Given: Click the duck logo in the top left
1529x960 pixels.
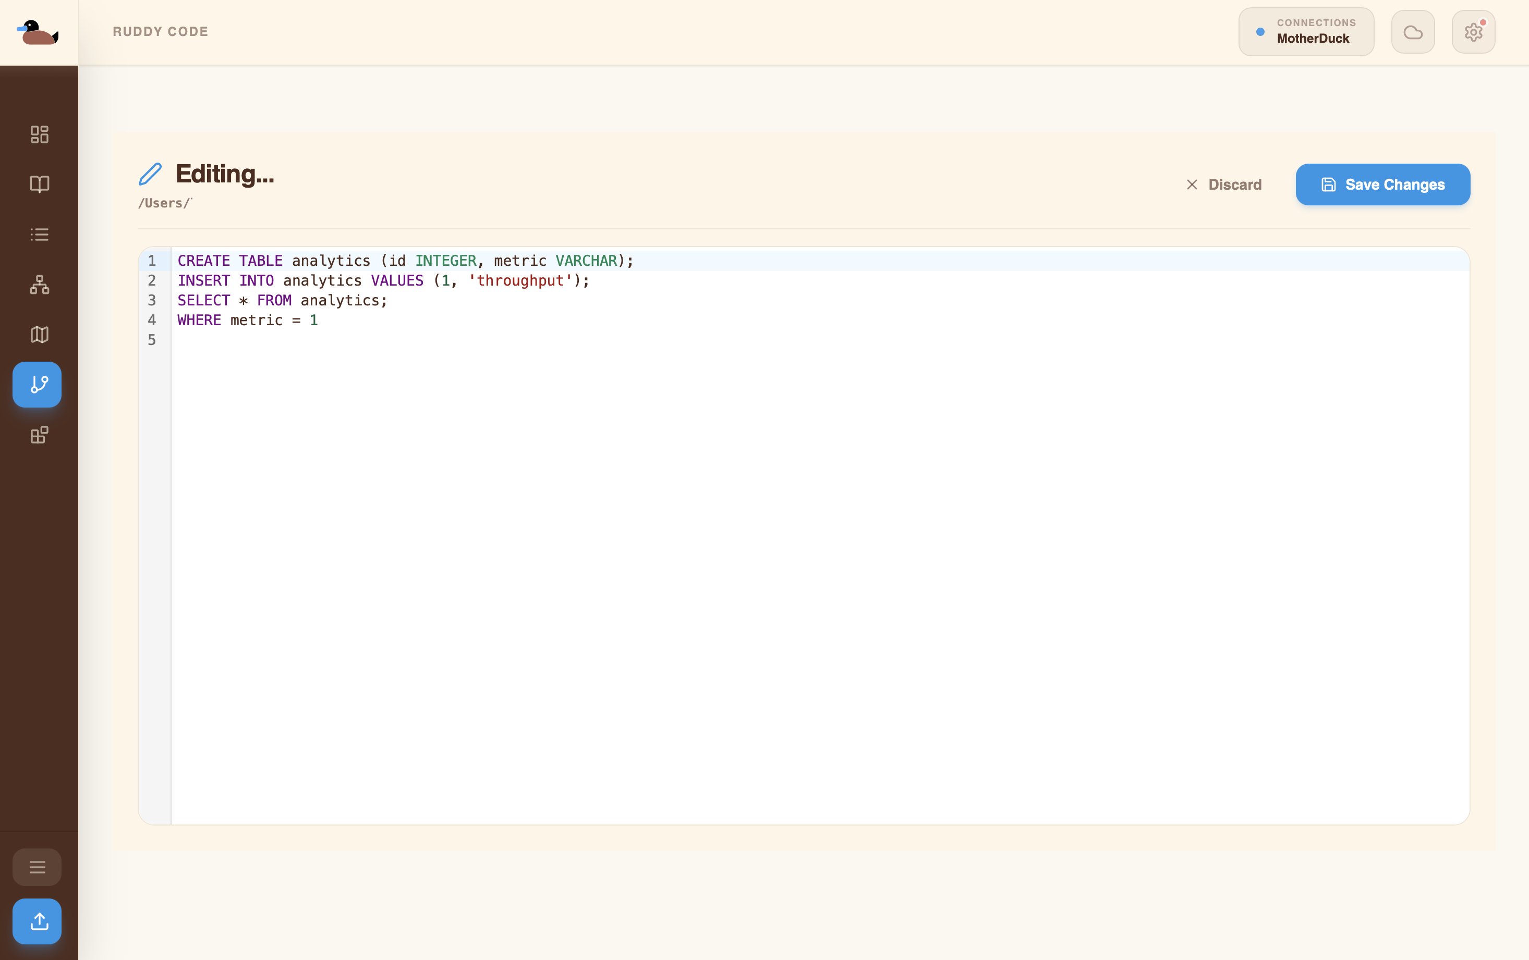Looking at the screenshot, I should [38, 32].
